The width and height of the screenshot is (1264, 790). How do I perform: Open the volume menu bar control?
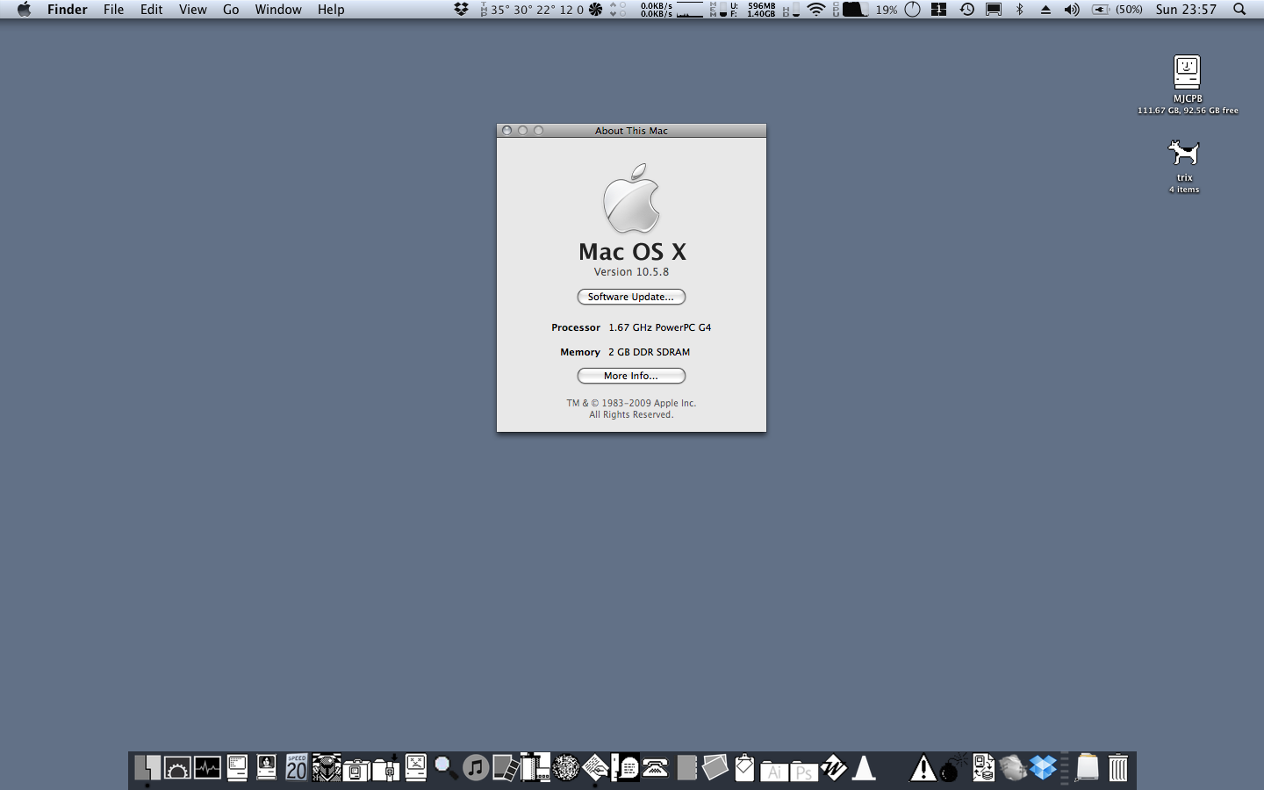coord(1072,10)
